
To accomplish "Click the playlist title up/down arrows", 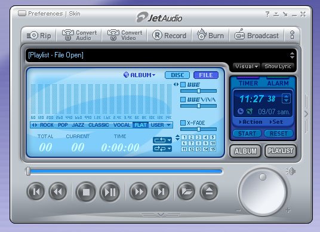I will click(292, 55).
